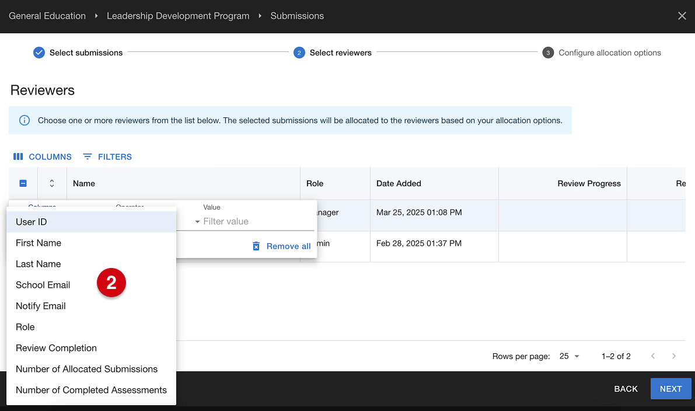Click the Configure allocation options step label
695x411 pixels.
pos(609,53)
